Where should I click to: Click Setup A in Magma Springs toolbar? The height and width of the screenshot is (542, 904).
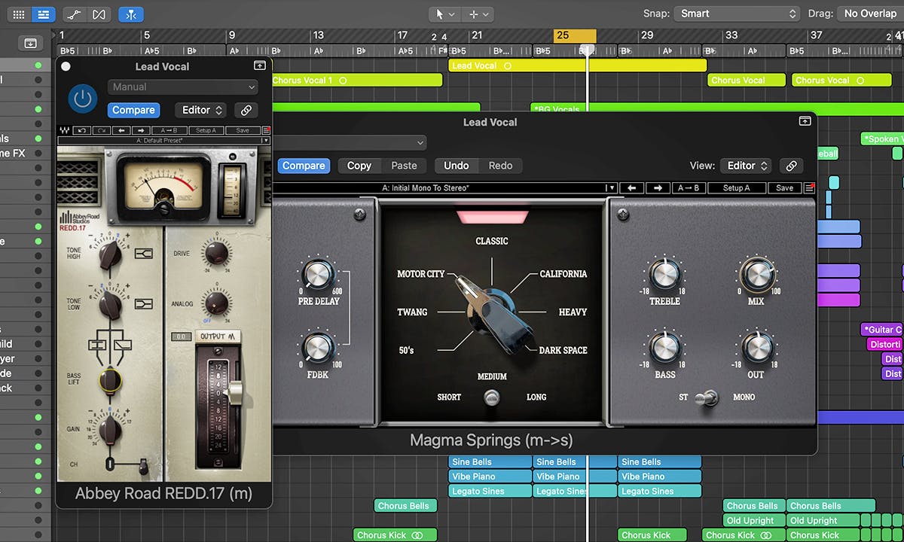736,187
